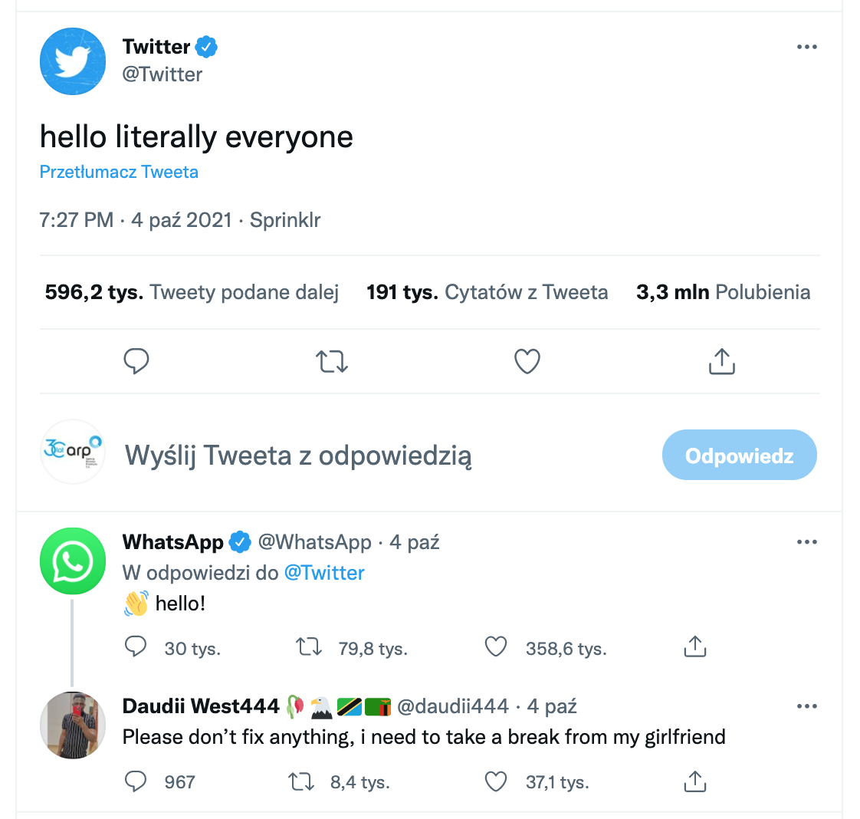This screenshot has height=819, width=860.
Task: Click the "Przetłumacz Tweeta" translate link
Action: [119, 172]
